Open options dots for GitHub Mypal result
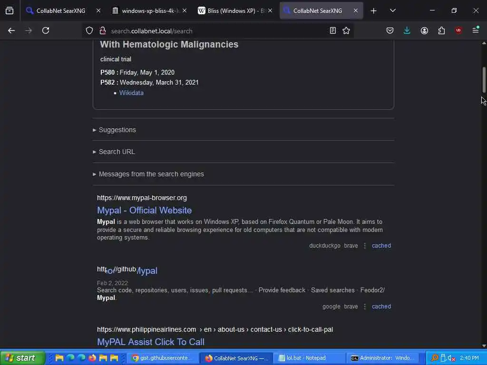This screenshot has width=487, height=365. [365, 307]
